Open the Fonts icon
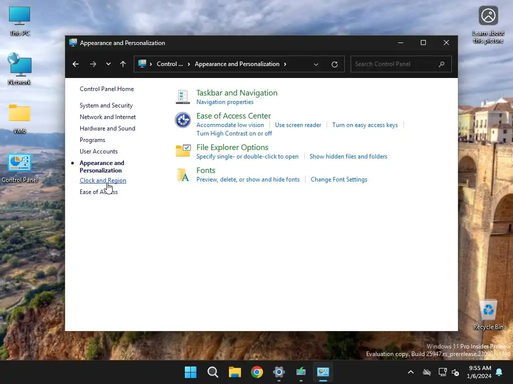513x384 pixels. 183,174
